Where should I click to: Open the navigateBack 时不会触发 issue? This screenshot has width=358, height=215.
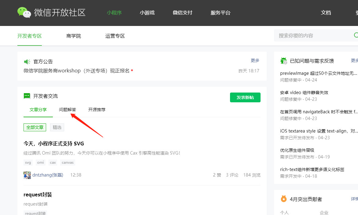tap(319, 112)
